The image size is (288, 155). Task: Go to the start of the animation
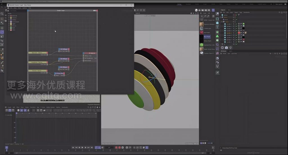(73, 147)
